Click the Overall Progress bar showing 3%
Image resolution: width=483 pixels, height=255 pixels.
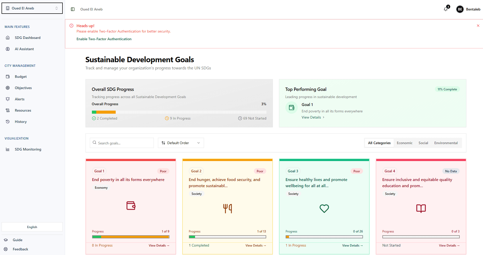[179, 112]
